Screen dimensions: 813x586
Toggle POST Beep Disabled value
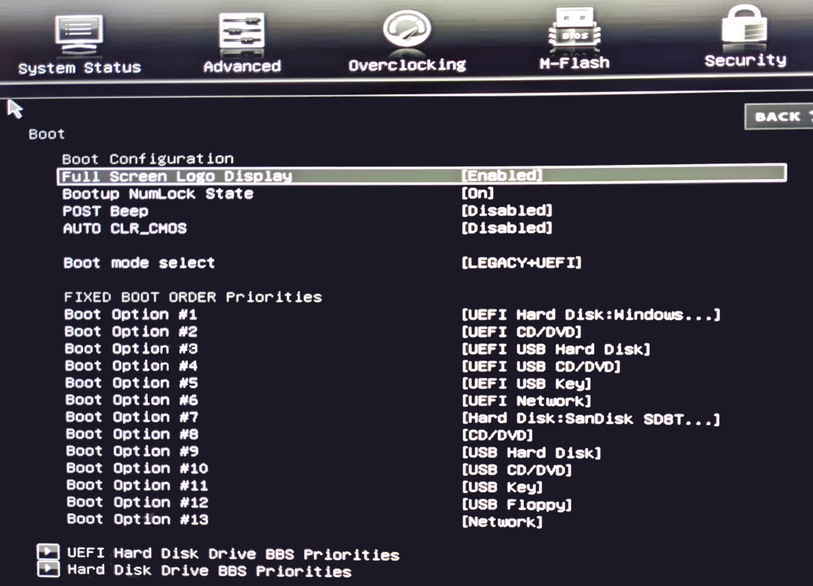pyautogui.click(x=507, y=211)
